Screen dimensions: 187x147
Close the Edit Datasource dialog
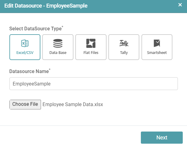pyautogui.click(x=180, y=5)
